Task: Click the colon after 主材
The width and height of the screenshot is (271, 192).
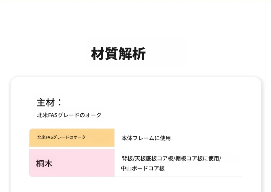Action: [x=59, y=102]
